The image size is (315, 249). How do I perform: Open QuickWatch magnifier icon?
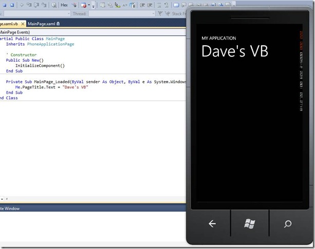click(53, 5)
